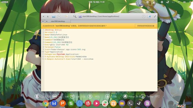
Task: Click the Cpu usage widget icon
Action: point(37,97)
